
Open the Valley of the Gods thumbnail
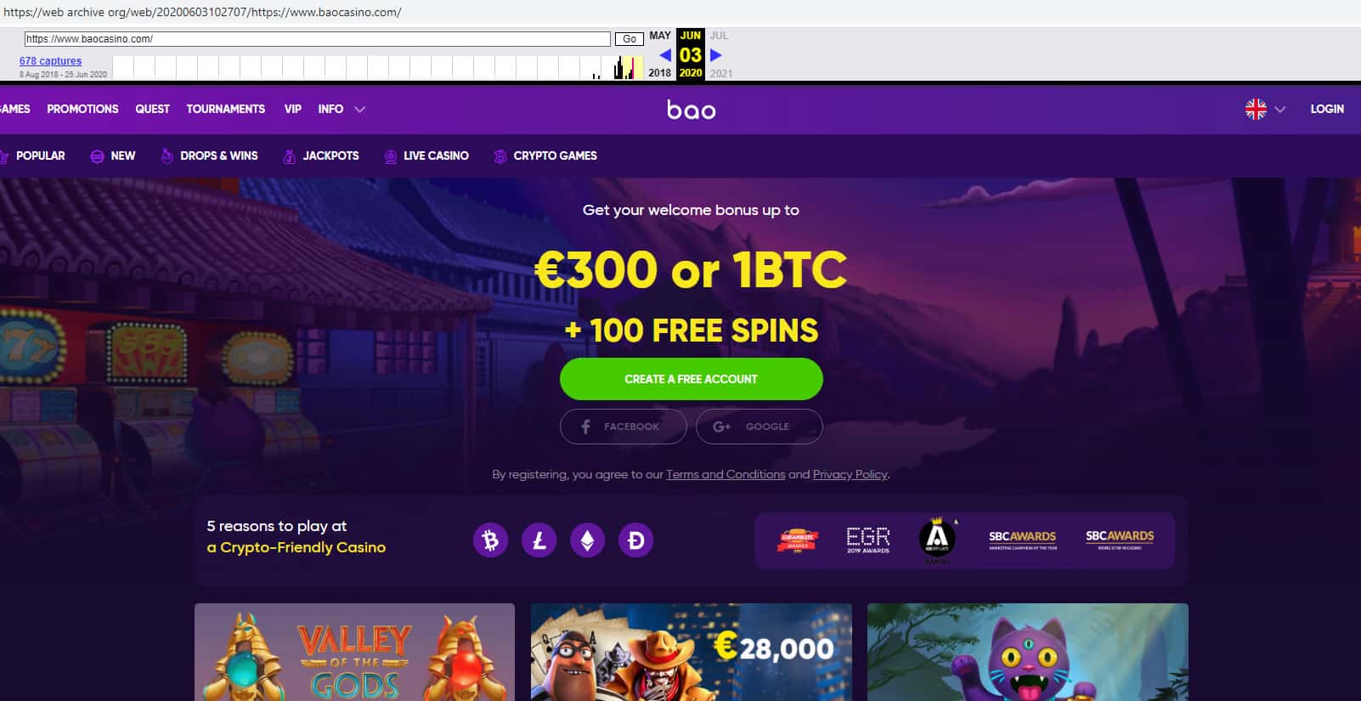click(x=354, y=652)
